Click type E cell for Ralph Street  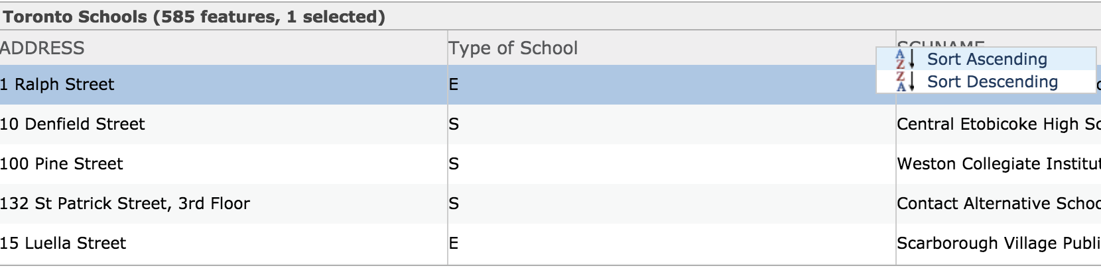tap(672, 84)
